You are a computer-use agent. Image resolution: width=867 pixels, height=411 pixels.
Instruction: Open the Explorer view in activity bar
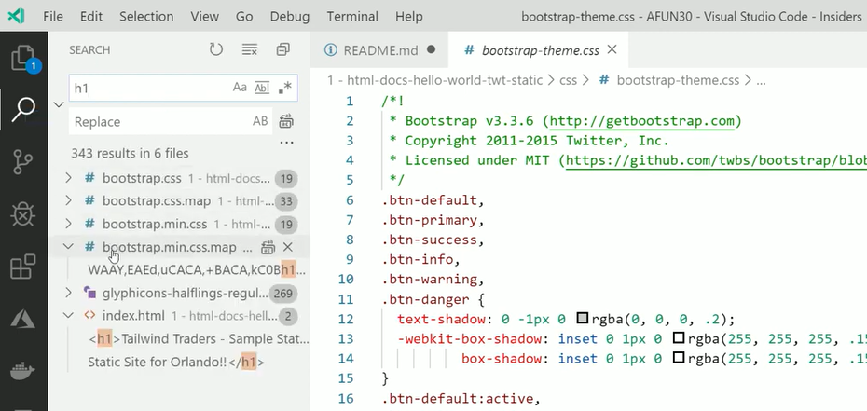click(23, 58)
